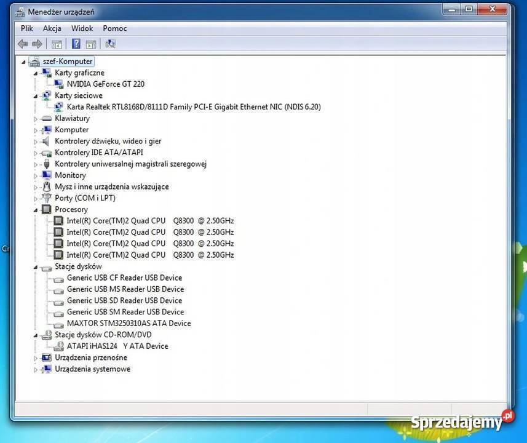Click the Realtek network adapter device icon

pyautogui.click(x=58, y=107)
